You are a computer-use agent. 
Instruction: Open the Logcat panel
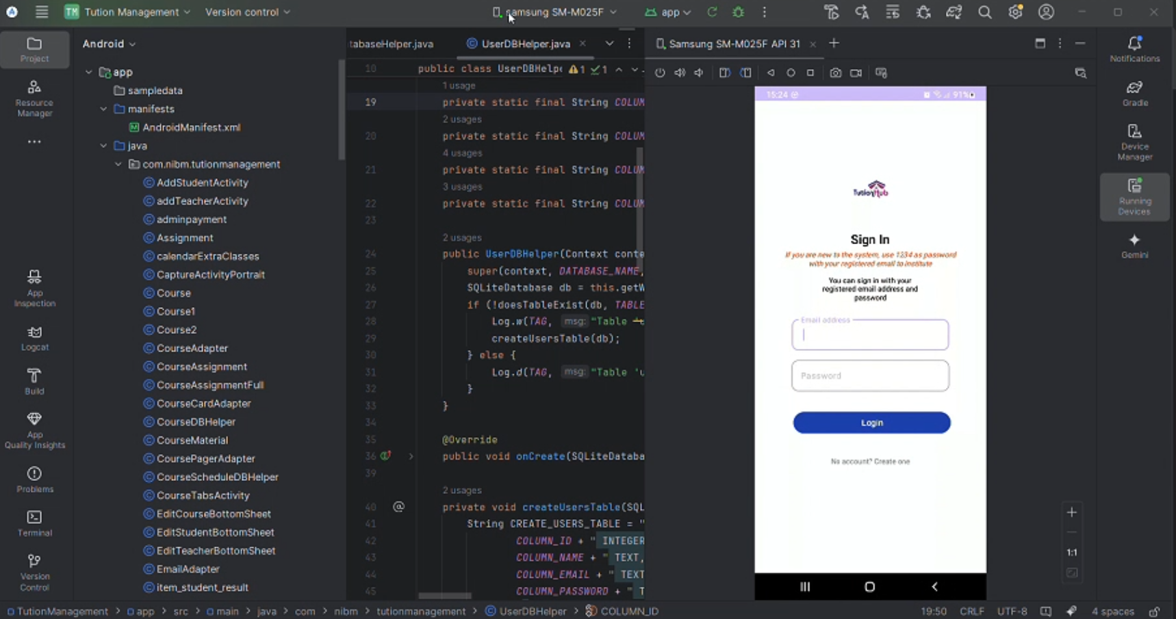pos(34,338)
